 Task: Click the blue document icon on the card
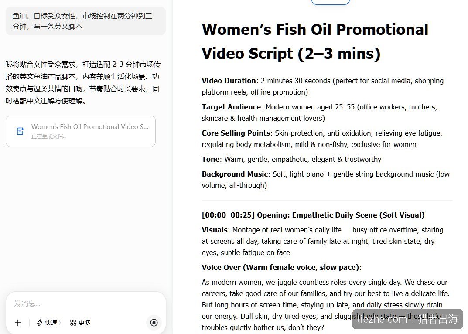coord(20,131)
